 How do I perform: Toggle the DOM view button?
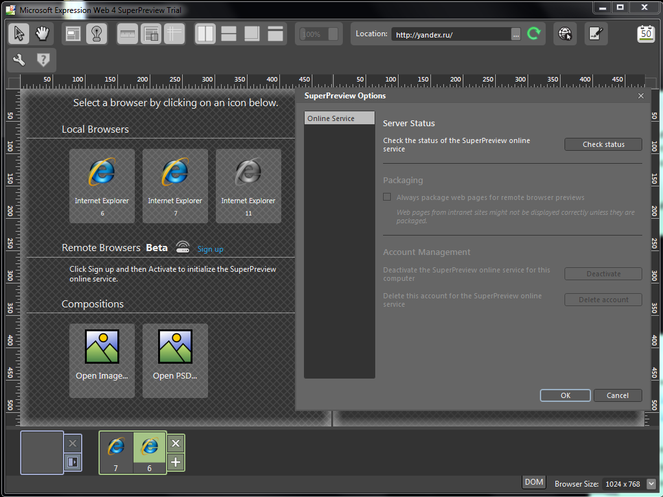[534, 482]
